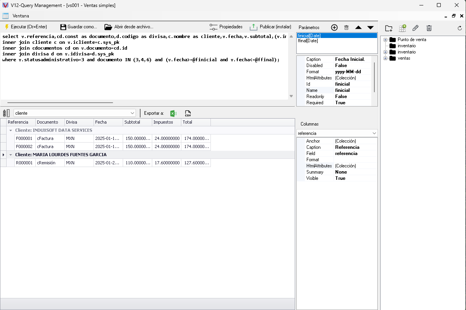Open the cliente grouping dropdown
Image resolution: width=466 pixels, height=310 pixels.
132,113
